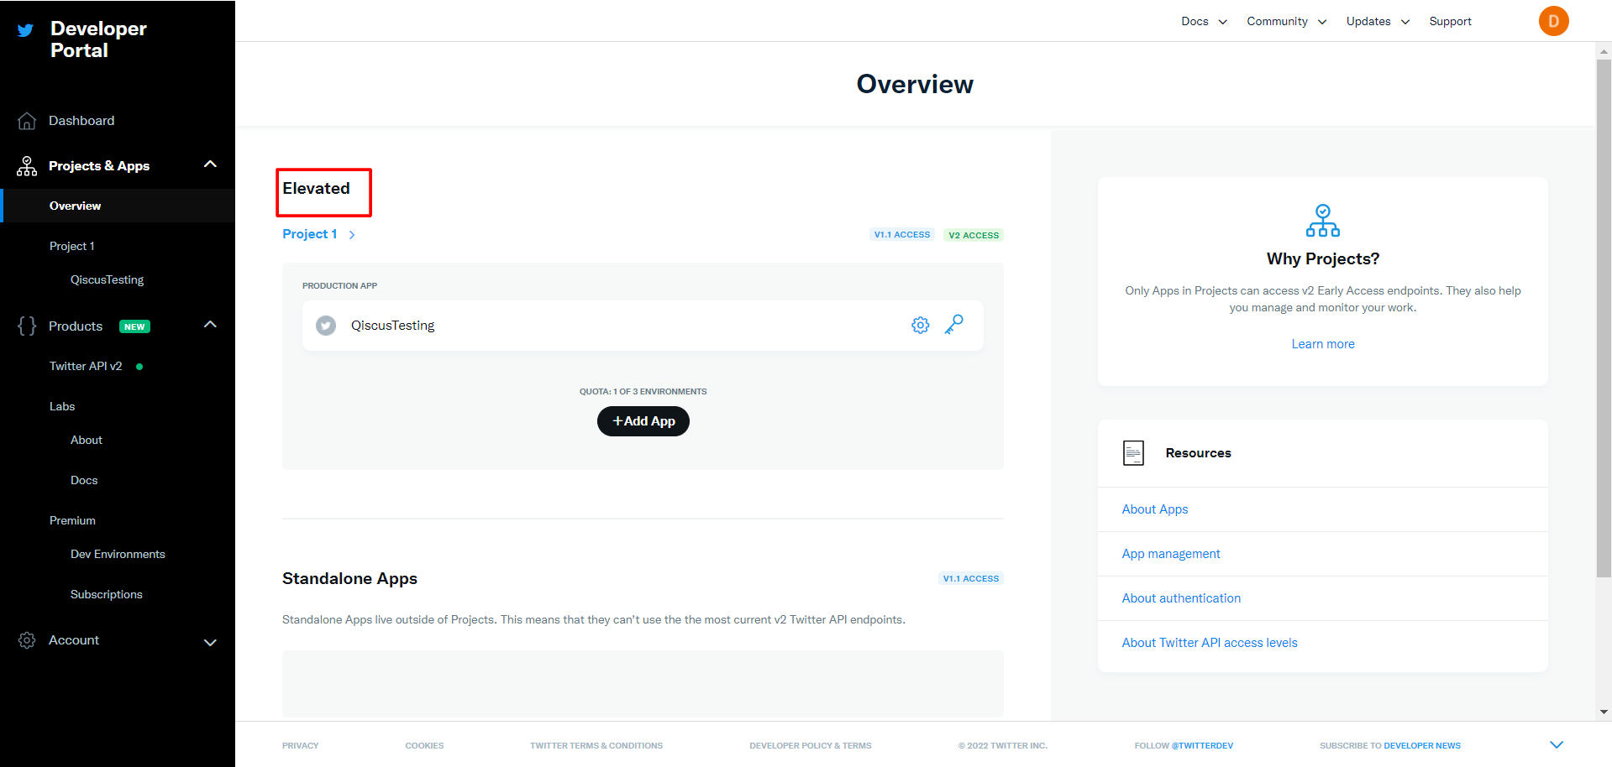1612x767 pixels.
Task: Click the V2 ACCESS badge
Action: (x=974, y=235)
